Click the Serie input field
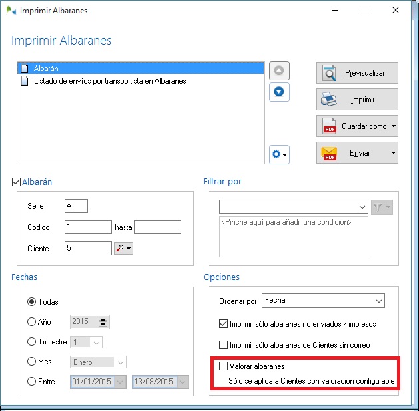 click(76, 206)
